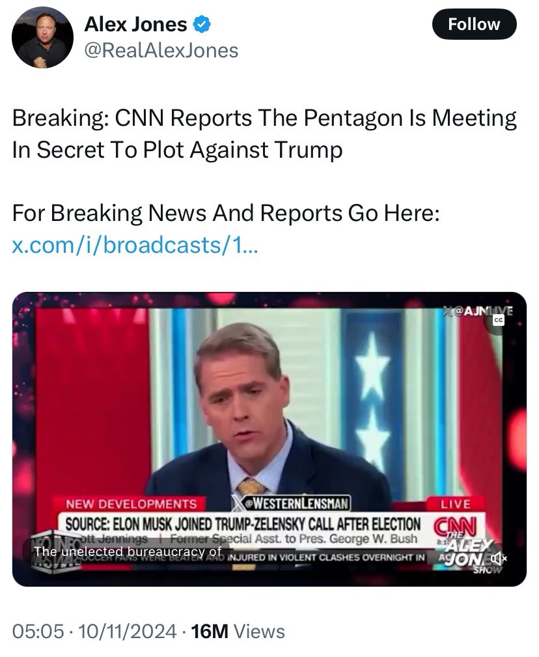This screenshot has width=539, height=657.
Task: Click the @WesternLensman watermark
Action: click(x=290, y=503)
